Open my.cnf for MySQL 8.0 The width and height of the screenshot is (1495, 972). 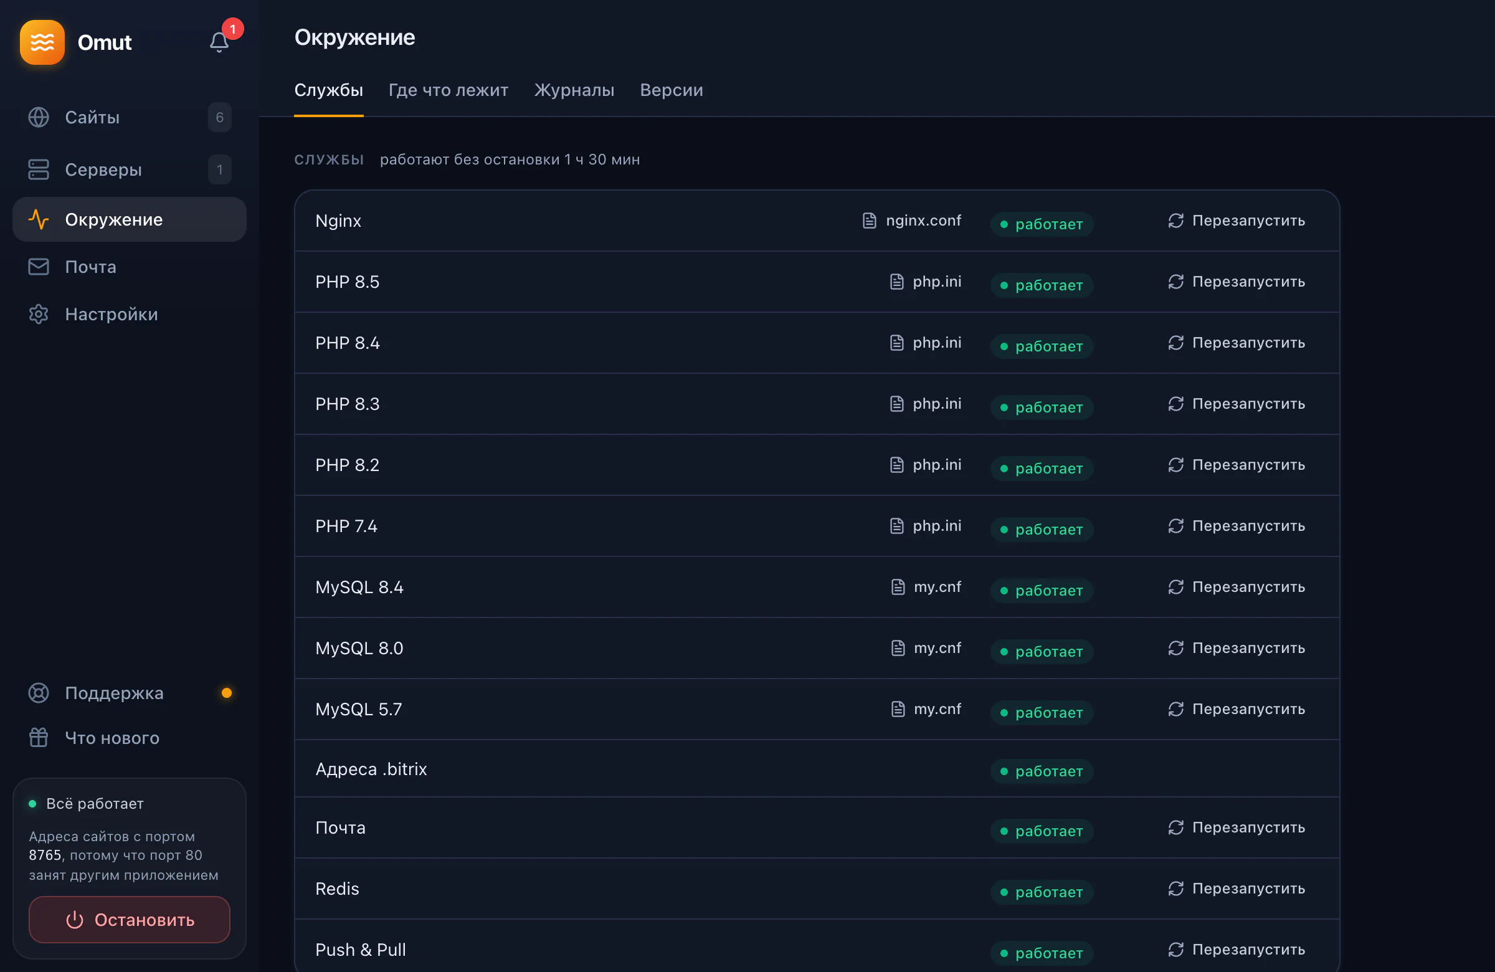926,648
